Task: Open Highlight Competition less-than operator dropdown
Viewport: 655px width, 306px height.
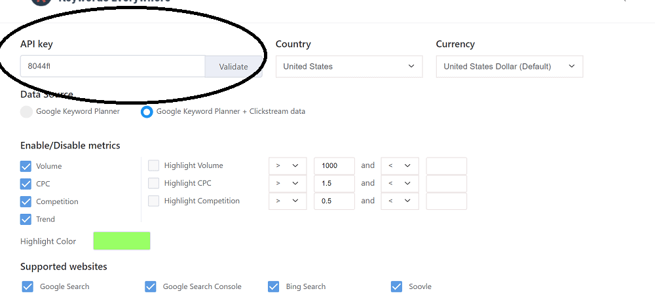Action: (x=400, y=201)
